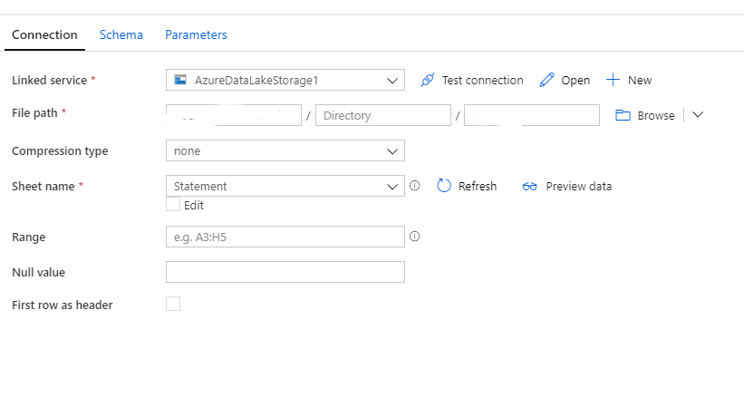Image resolution: width=744 pixels, height=407 pixels.
Task: Switch to the Connection tab
Action: [44, 34]
